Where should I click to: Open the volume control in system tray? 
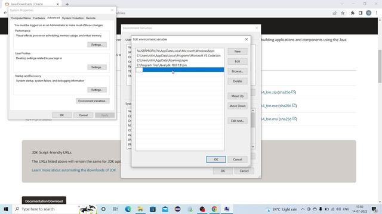[x=338, y=209]
